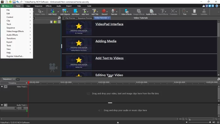The height and width of the screenshot is (124, 220).
Task: Open the VideoPad Interface tutorial link
Action: pyautogui.click(x=109, y=24)
